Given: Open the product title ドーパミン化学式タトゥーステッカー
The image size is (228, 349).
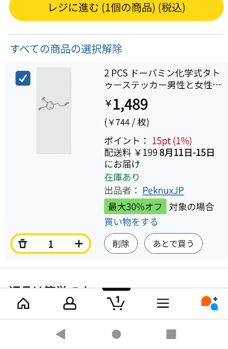Looking at the screenshot, I should 163,79.
